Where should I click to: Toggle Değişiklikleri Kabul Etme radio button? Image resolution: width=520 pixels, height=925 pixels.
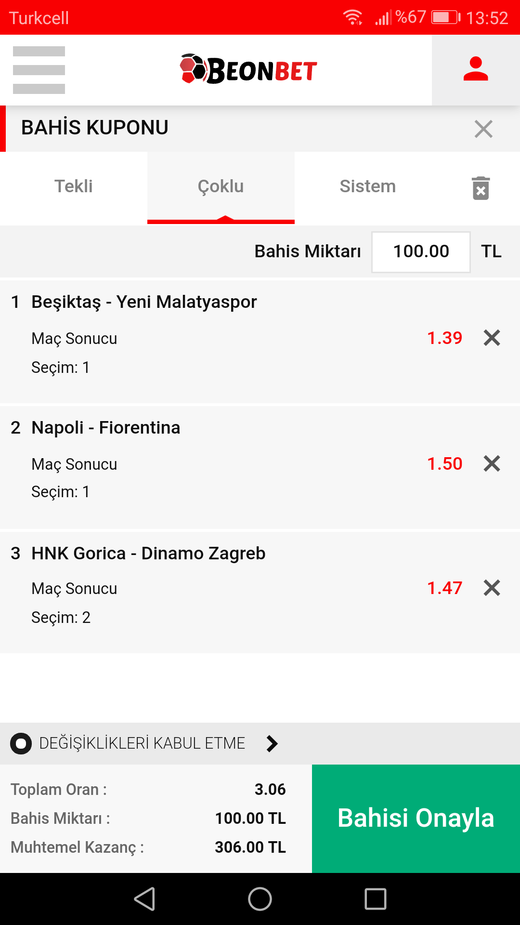pos(21,743)
